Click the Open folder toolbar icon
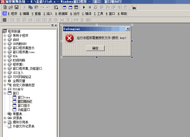This screenshot has width=190, height=137. [11, 7]
